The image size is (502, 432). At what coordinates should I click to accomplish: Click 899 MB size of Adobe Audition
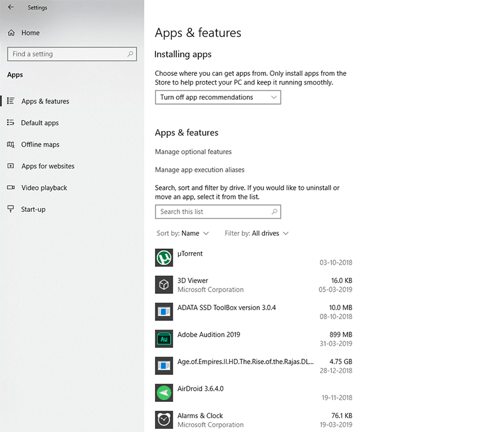341,335
